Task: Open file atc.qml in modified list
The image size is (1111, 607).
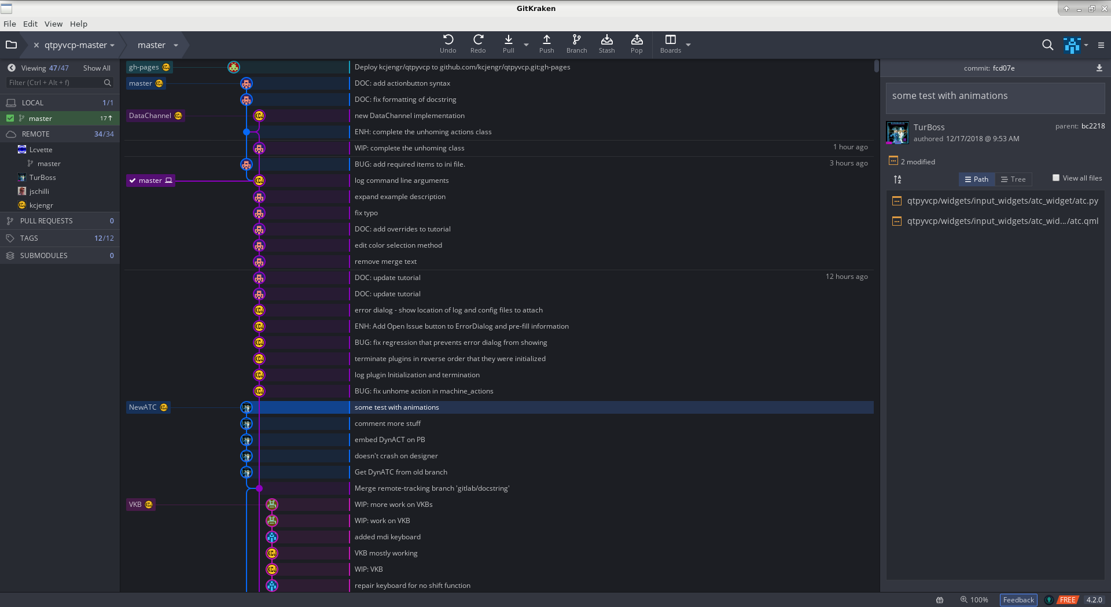Action: [x=1002, y=221]
